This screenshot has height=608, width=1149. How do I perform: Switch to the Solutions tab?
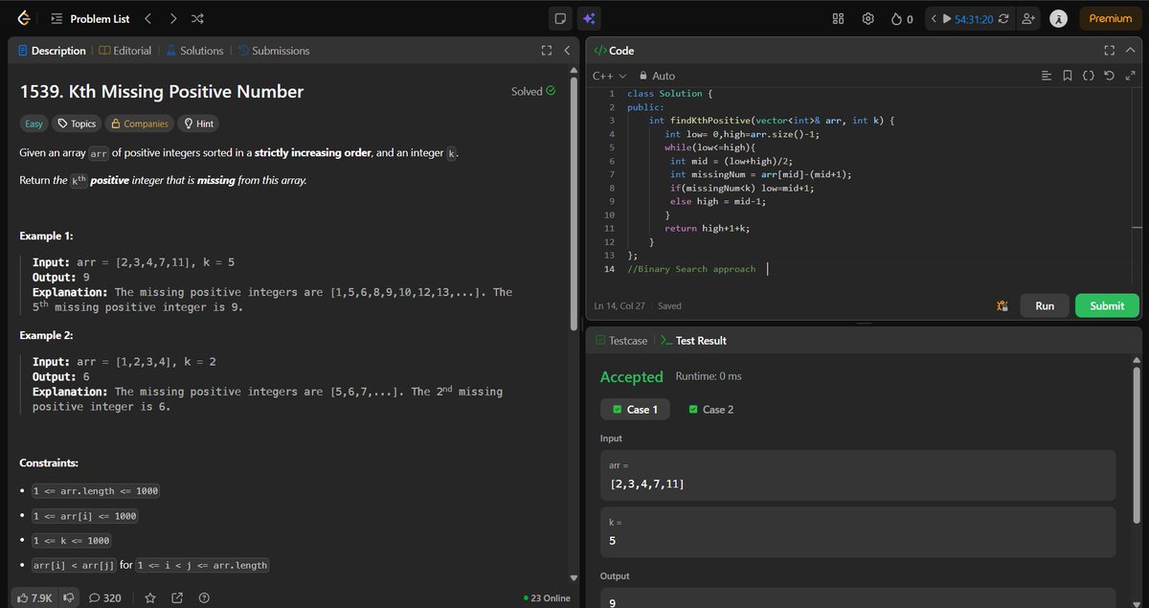(194, 51)
